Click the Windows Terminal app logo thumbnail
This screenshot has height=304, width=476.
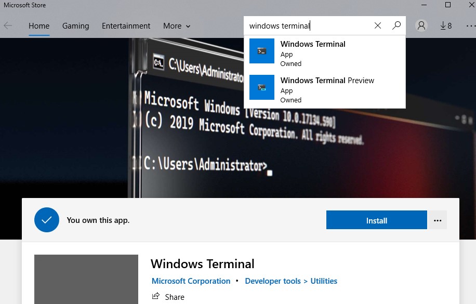tap(86, 280)
